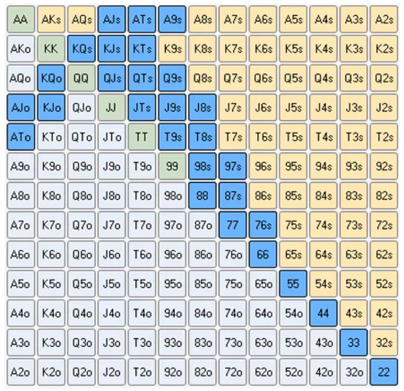Click the A2o hand cell
The height and width of the screenshot is (391, 404).
[x=21, y=373]
